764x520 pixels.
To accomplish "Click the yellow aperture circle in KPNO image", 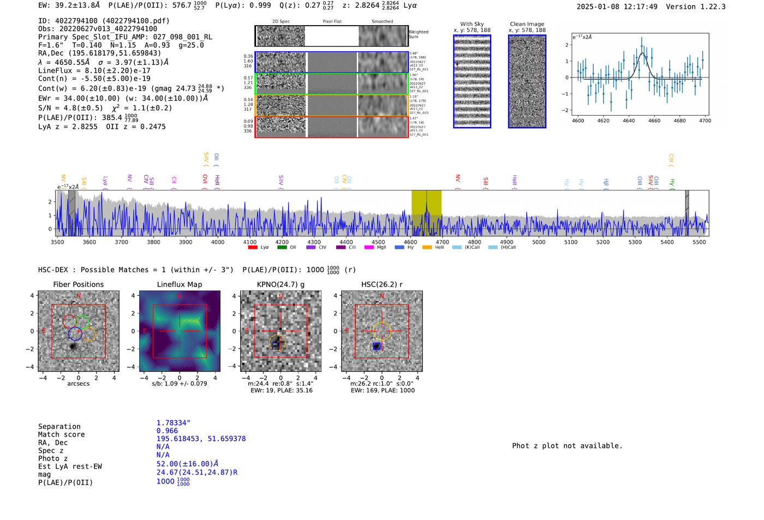I will point(277,343).
